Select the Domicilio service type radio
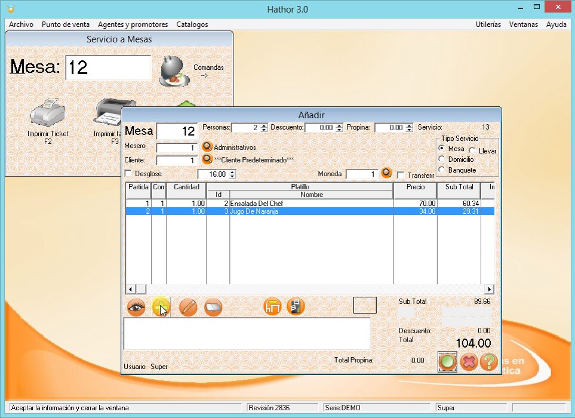Viewport: 575px width, 418px height. (x=442, y=159)
